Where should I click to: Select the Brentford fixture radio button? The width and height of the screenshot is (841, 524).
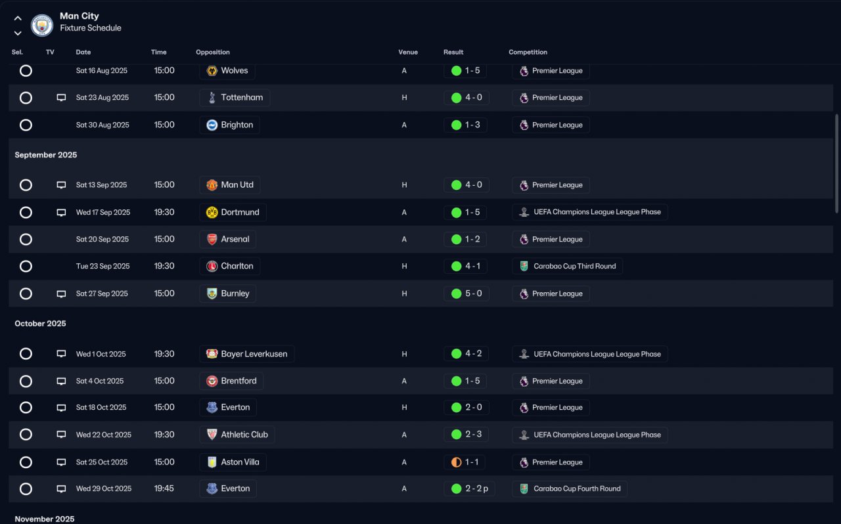point(26,381)
